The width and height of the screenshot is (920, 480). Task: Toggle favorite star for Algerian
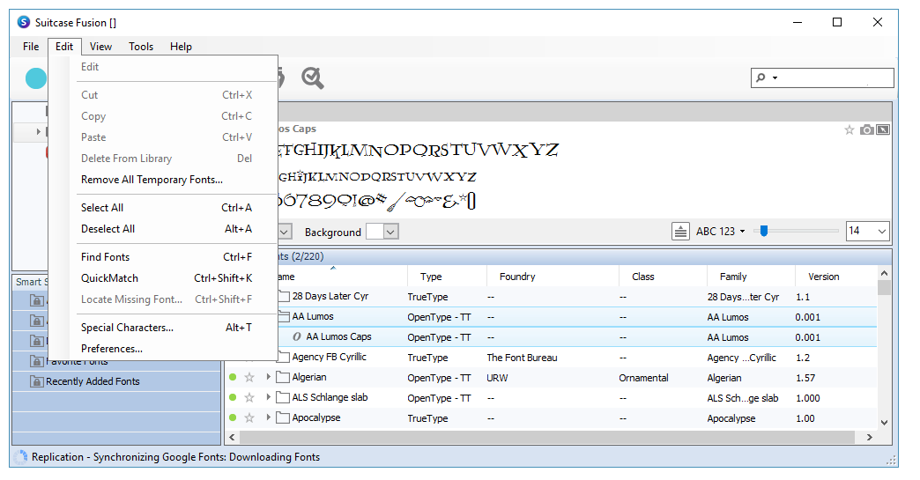coord(249,378)
